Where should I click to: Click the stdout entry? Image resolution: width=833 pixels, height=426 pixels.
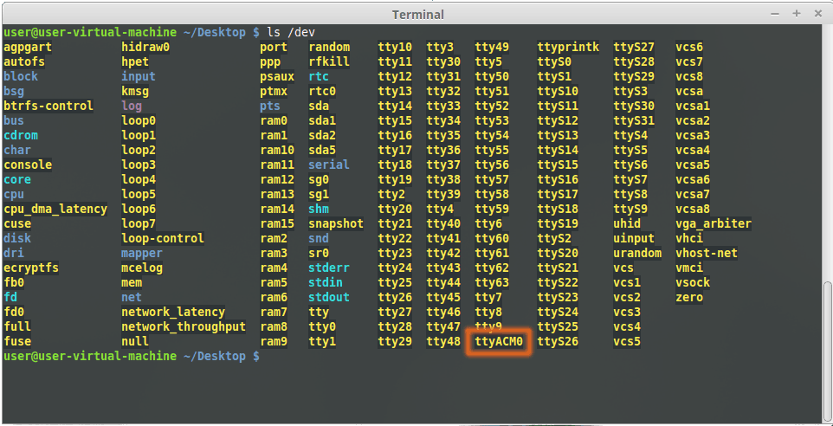click(x=329, y=298)
